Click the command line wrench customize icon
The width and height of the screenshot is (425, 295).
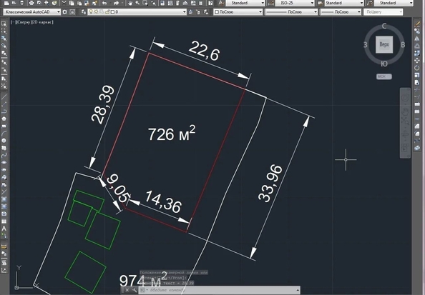135,291
